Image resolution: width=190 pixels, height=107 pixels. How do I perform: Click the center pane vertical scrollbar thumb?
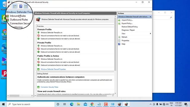(x=115, y=44)
